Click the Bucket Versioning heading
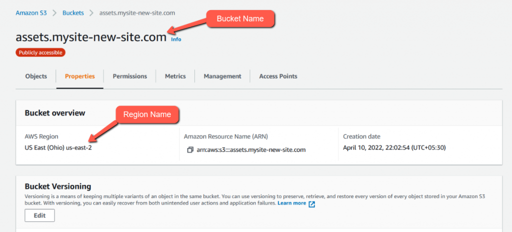Image resolution: width=512 pixels, height=232 pixels. tap(58, 186)
